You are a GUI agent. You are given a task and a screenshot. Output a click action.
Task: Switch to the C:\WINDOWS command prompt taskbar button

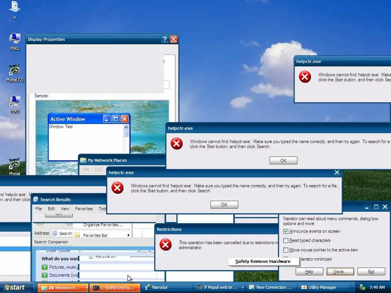[x=115, y=288]
